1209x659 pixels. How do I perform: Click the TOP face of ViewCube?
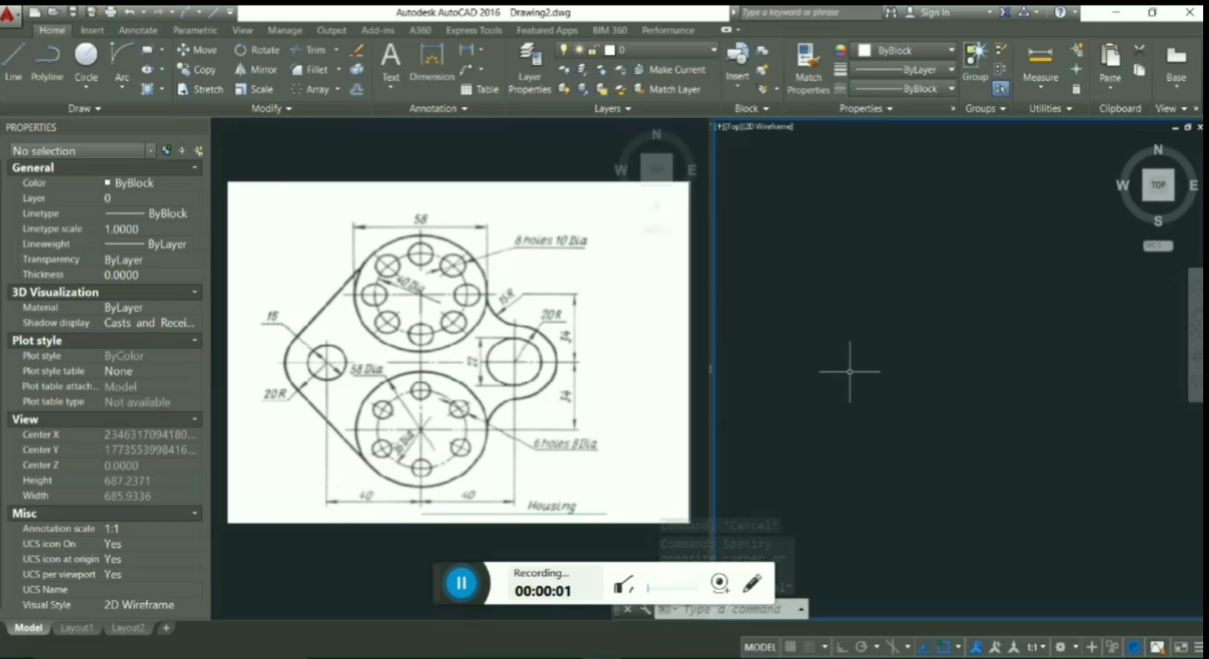click(x=1158, y=184)
